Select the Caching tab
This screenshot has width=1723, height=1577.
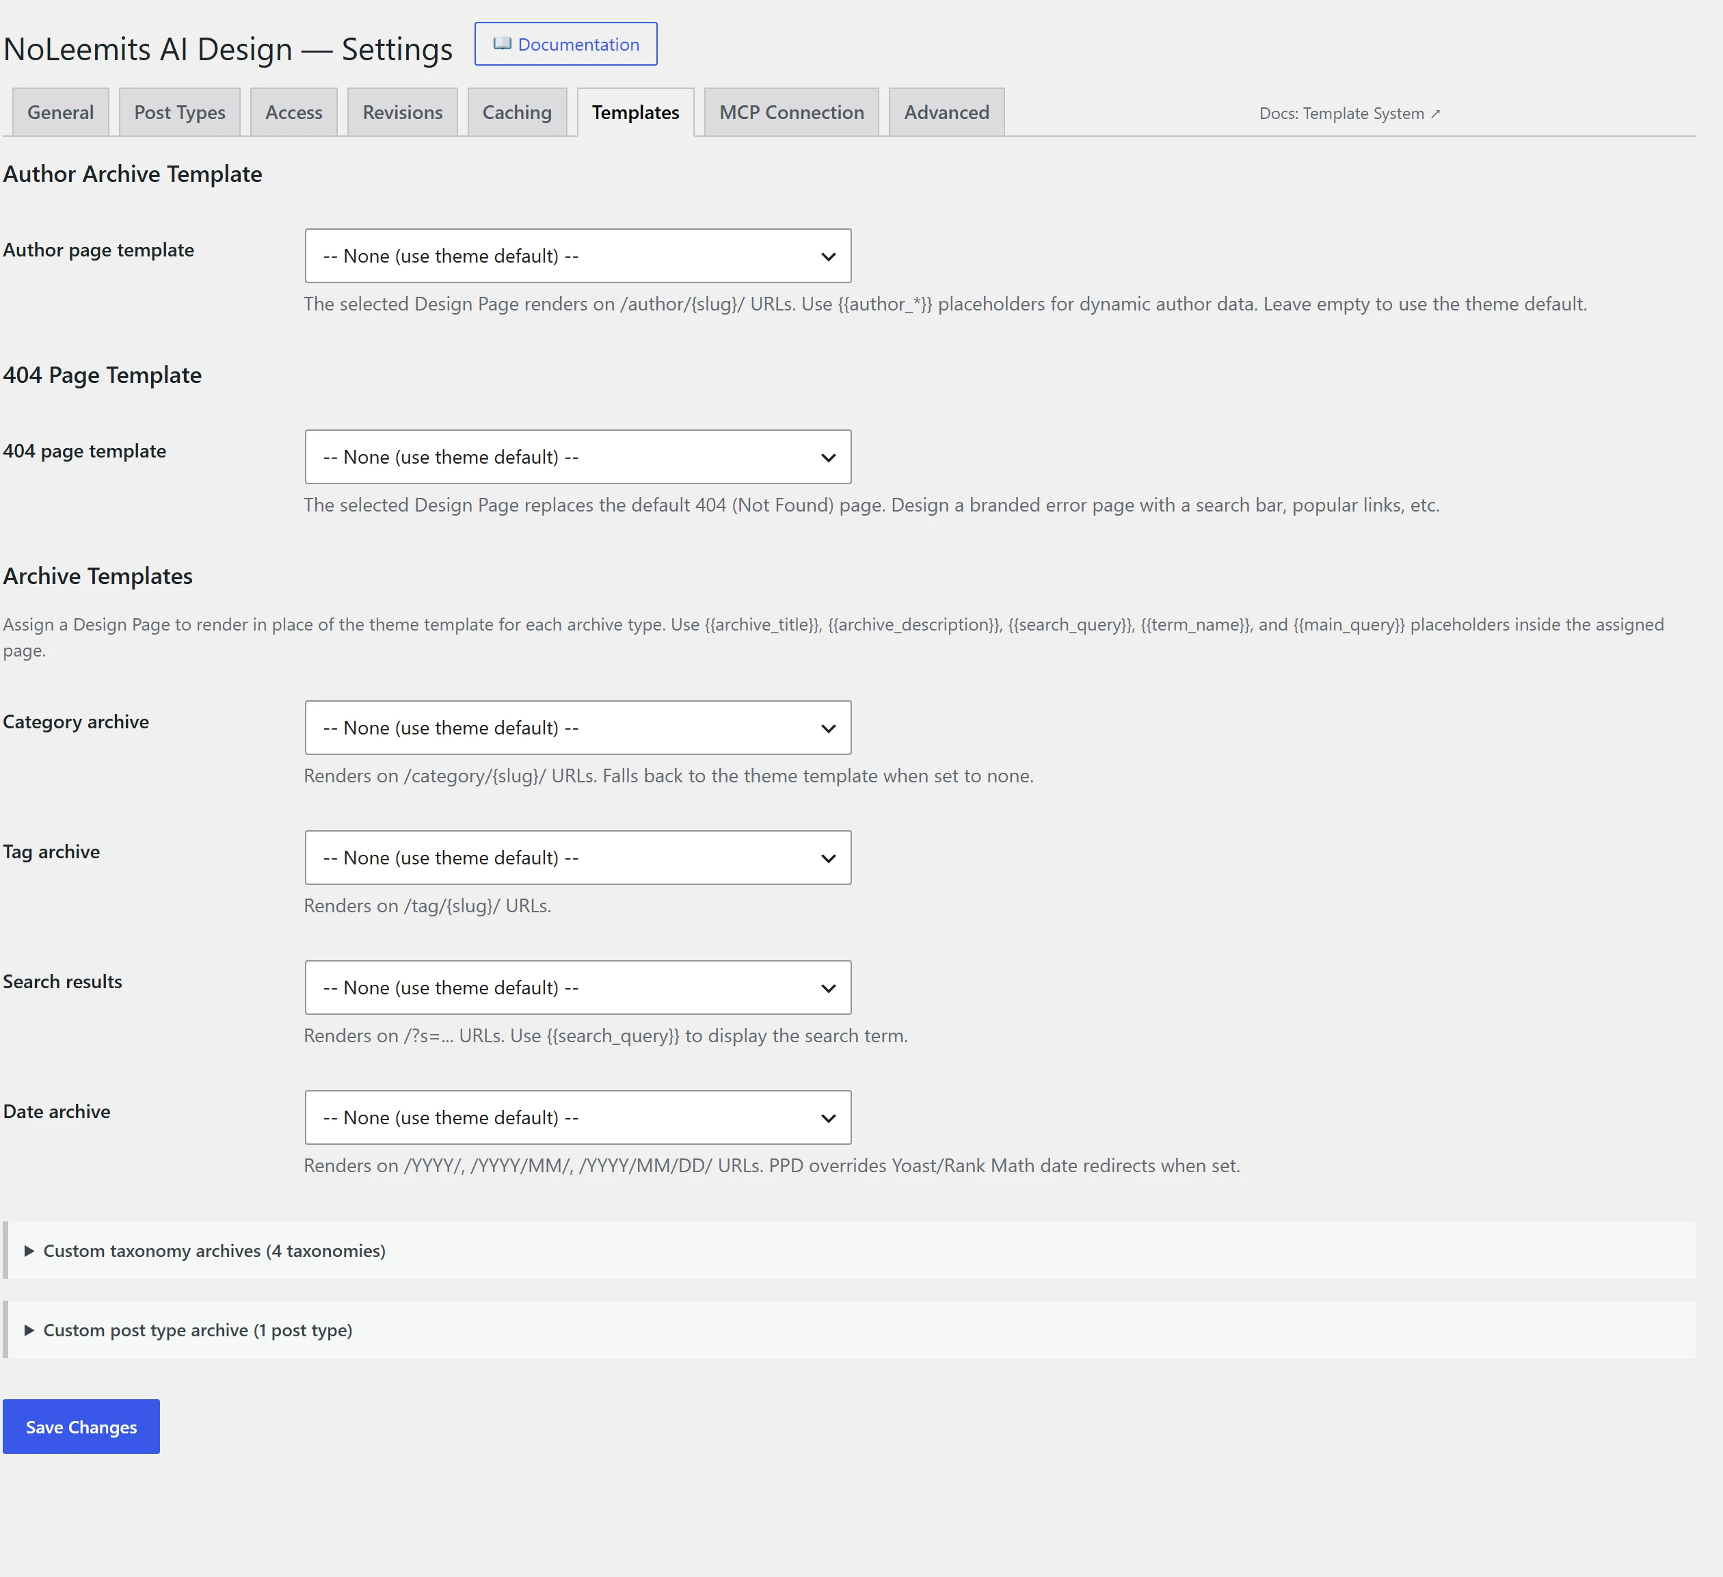click(x=517, y=112)
